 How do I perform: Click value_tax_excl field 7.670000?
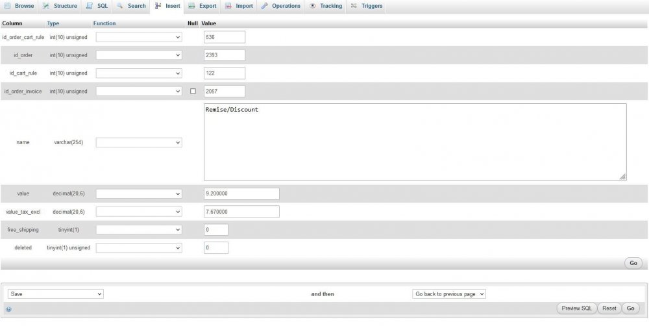[x=241, y=212]
